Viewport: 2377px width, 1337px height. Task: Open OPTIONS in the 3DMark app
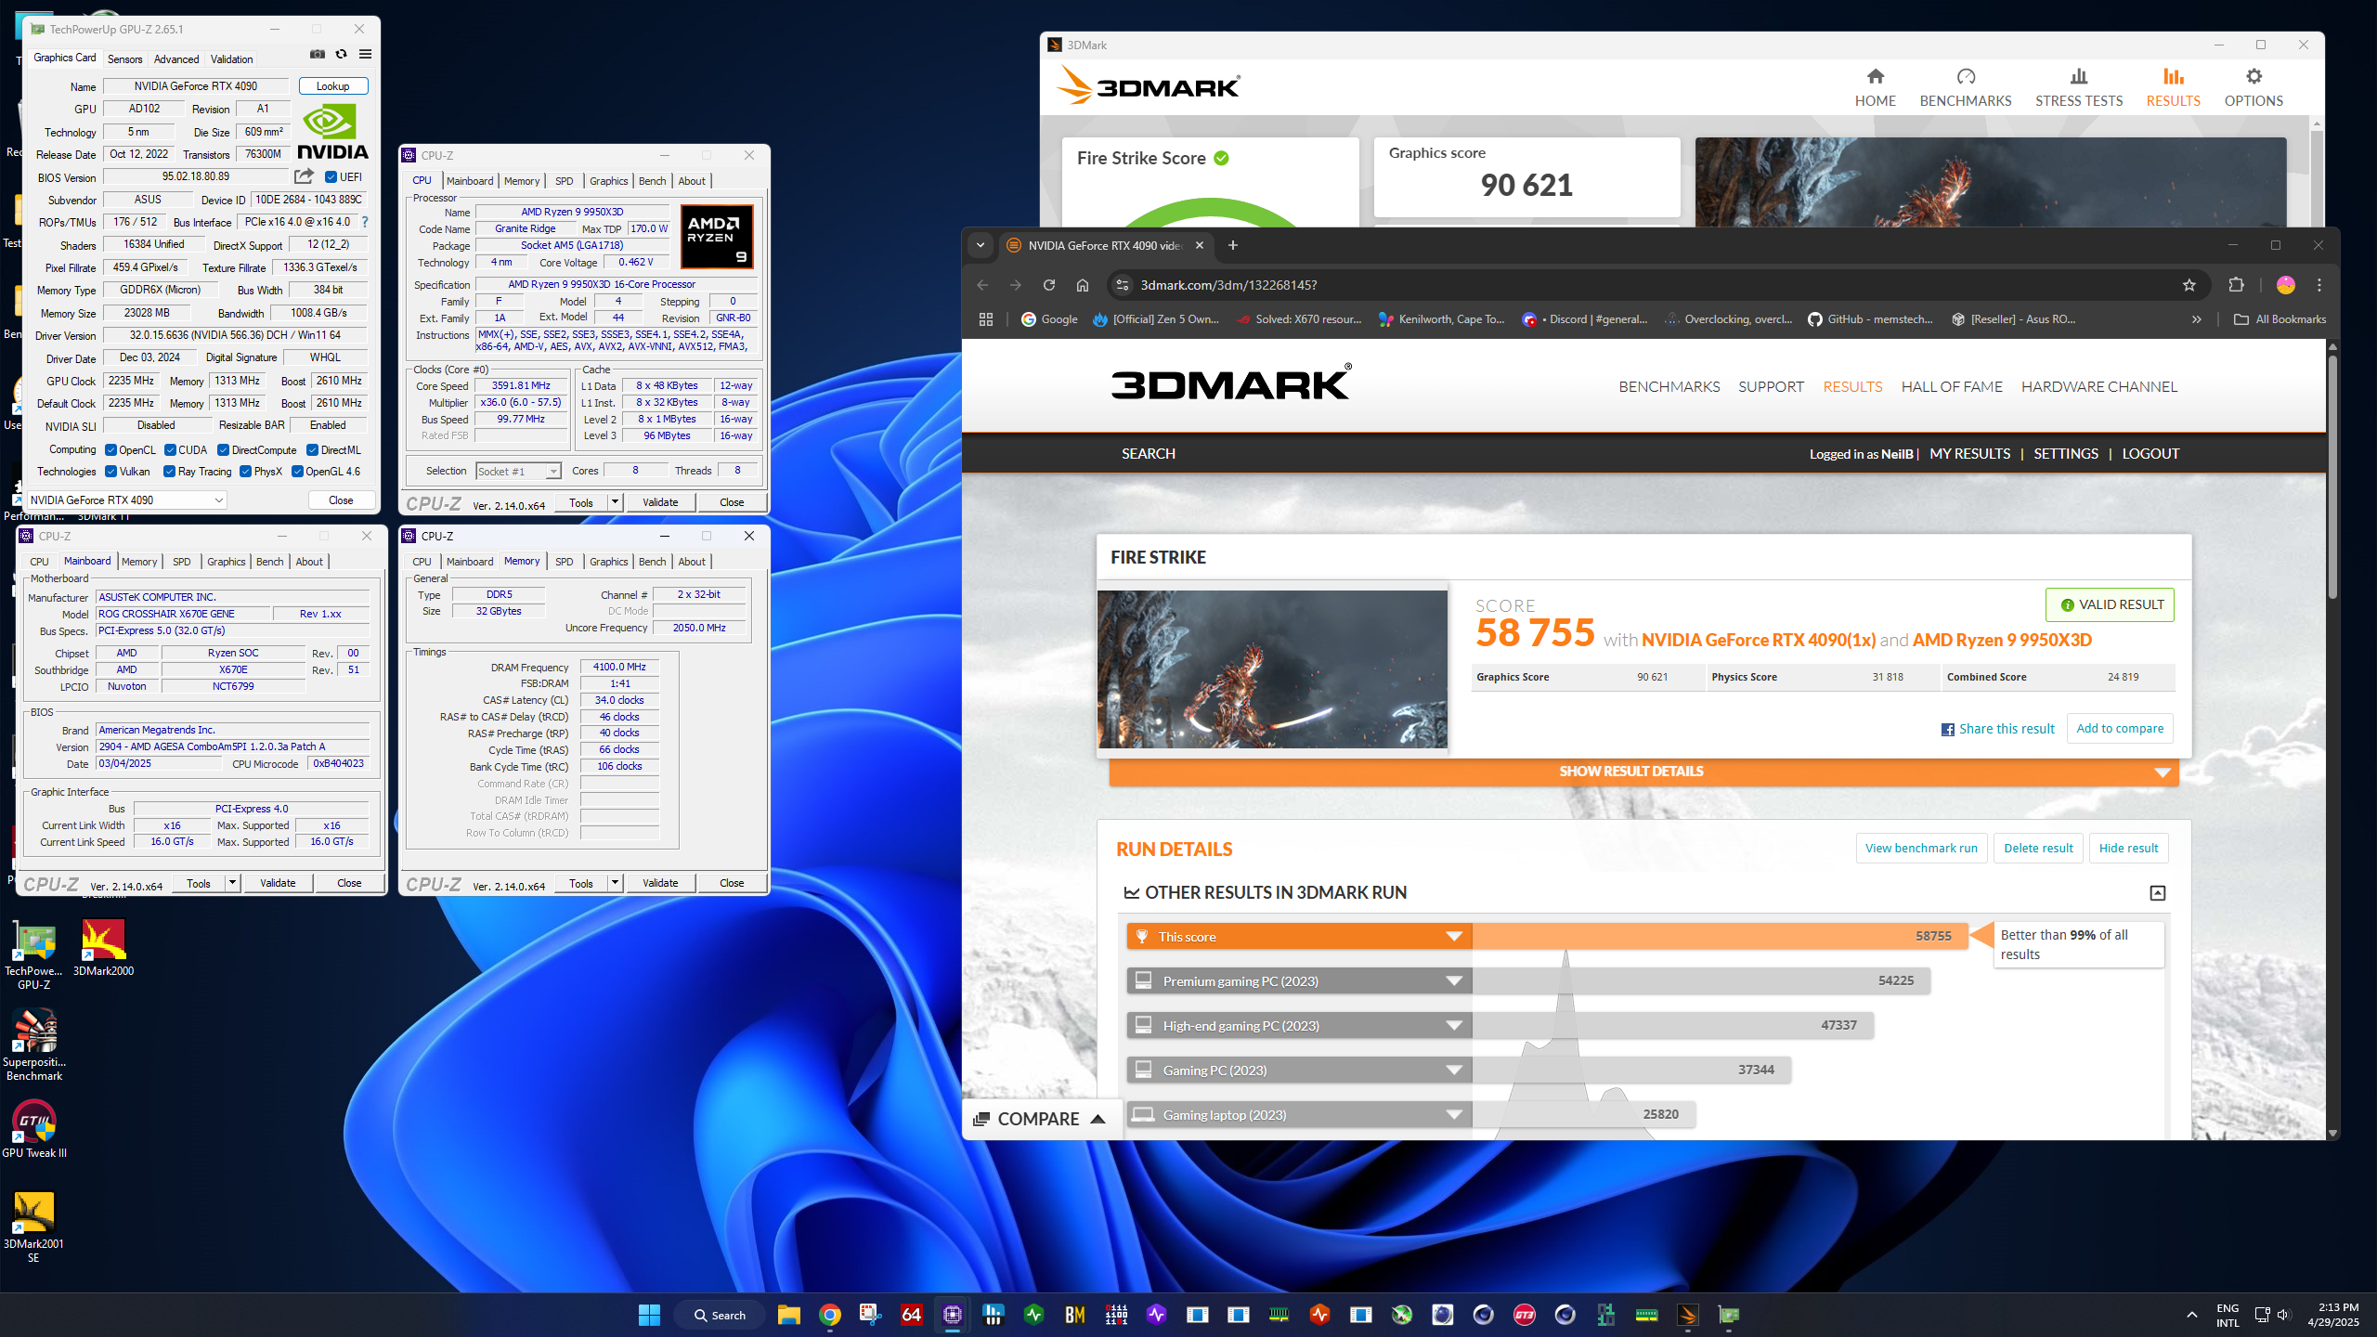click(2254, 88)
